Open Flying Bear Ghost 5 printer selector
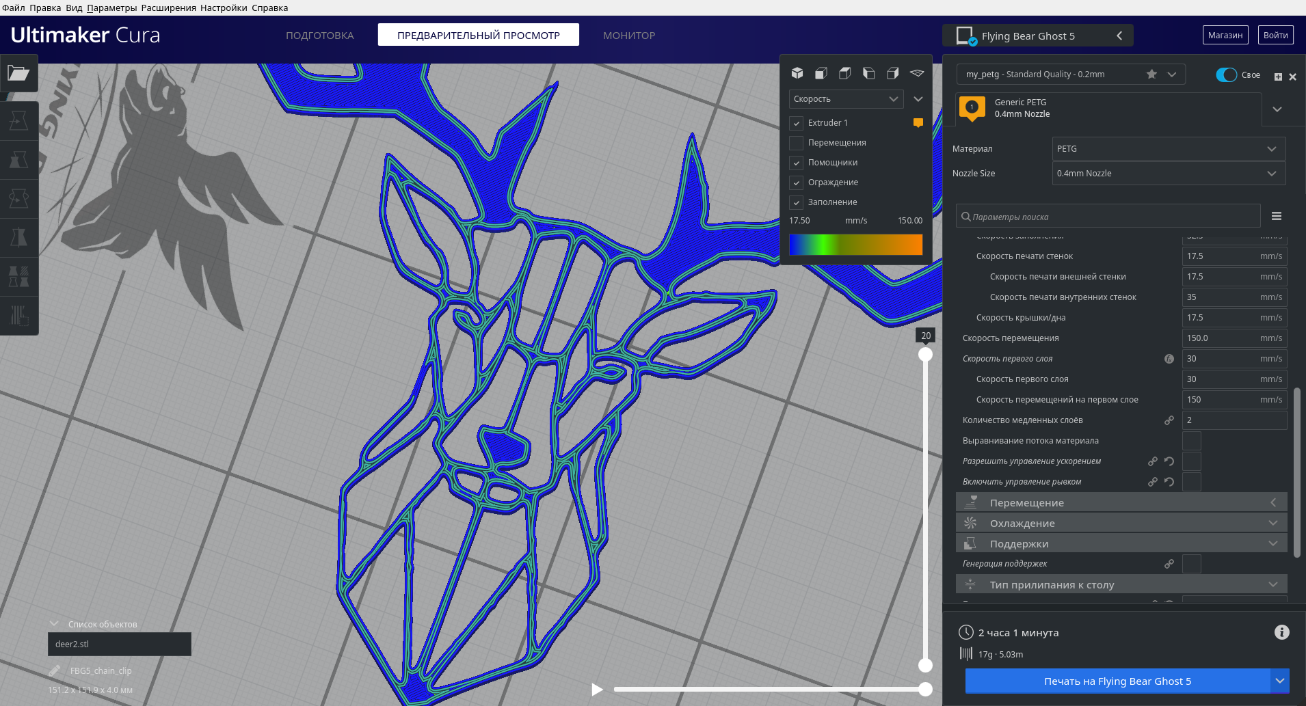 click(x=1037, y=36)
